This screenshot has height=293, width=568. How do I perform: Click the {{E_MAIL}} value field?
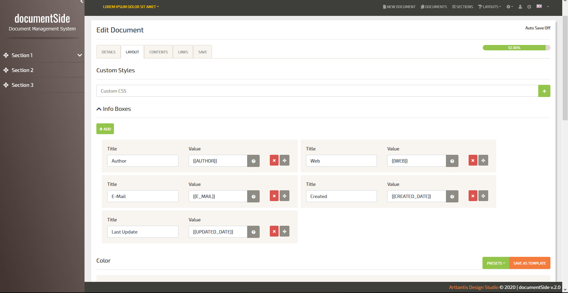click(x=218, y=196)
